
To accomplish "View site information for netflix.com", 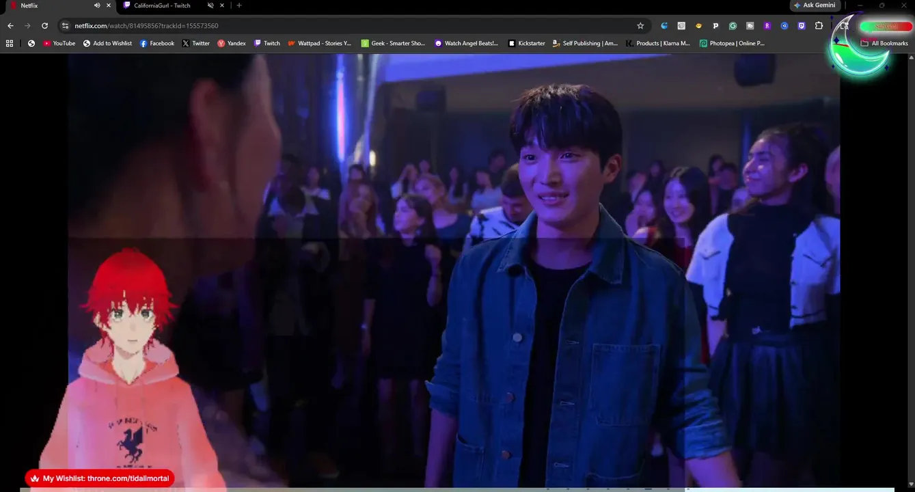I will pos(65,26).
